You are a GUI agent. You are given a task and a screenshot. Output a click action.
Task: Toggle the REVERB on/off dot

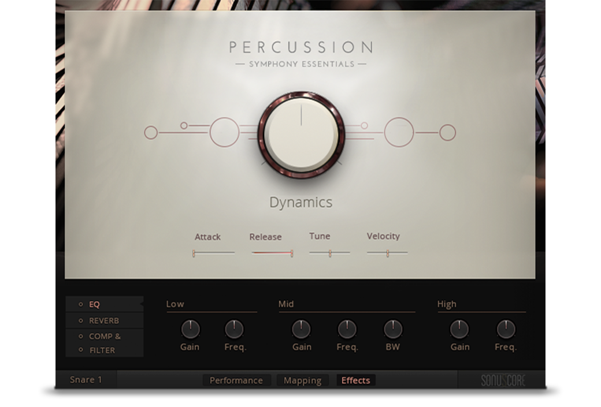click(80, 320)
